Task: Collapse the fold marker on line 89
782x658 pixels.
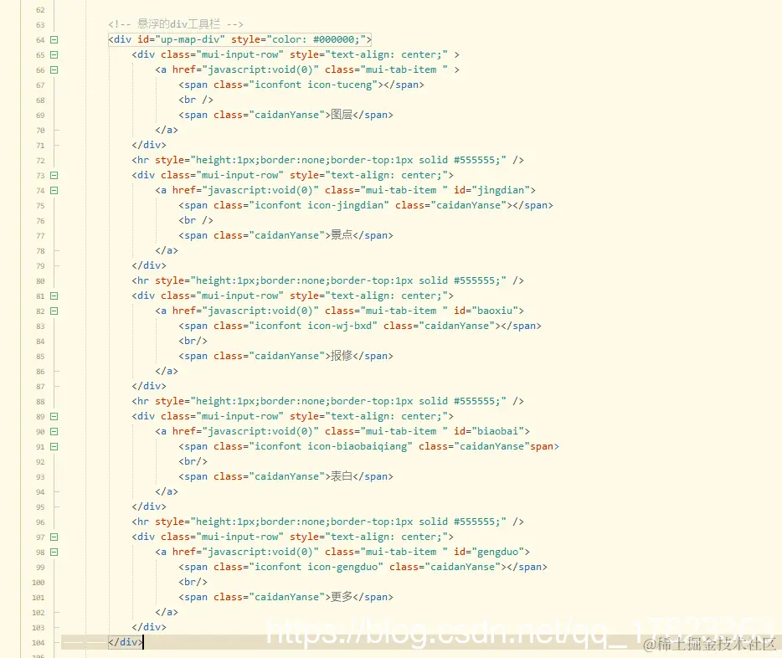Action: pos(54,417)
